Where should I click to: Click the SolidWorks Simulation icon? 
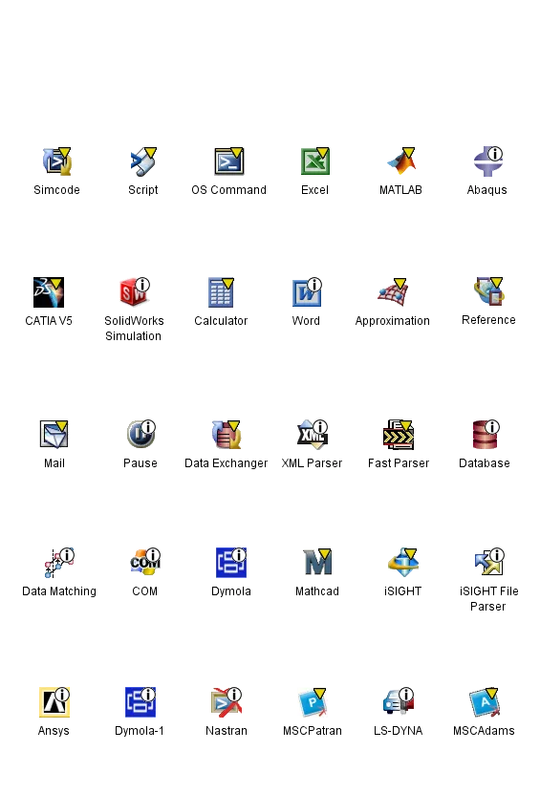pyautogui.click(x=134, y=292)
